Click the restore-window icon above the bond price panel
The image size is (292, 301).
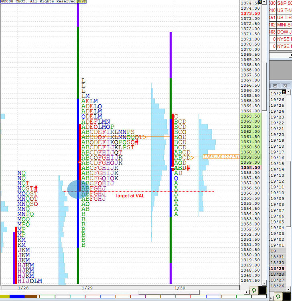click(x=275, y=85)
